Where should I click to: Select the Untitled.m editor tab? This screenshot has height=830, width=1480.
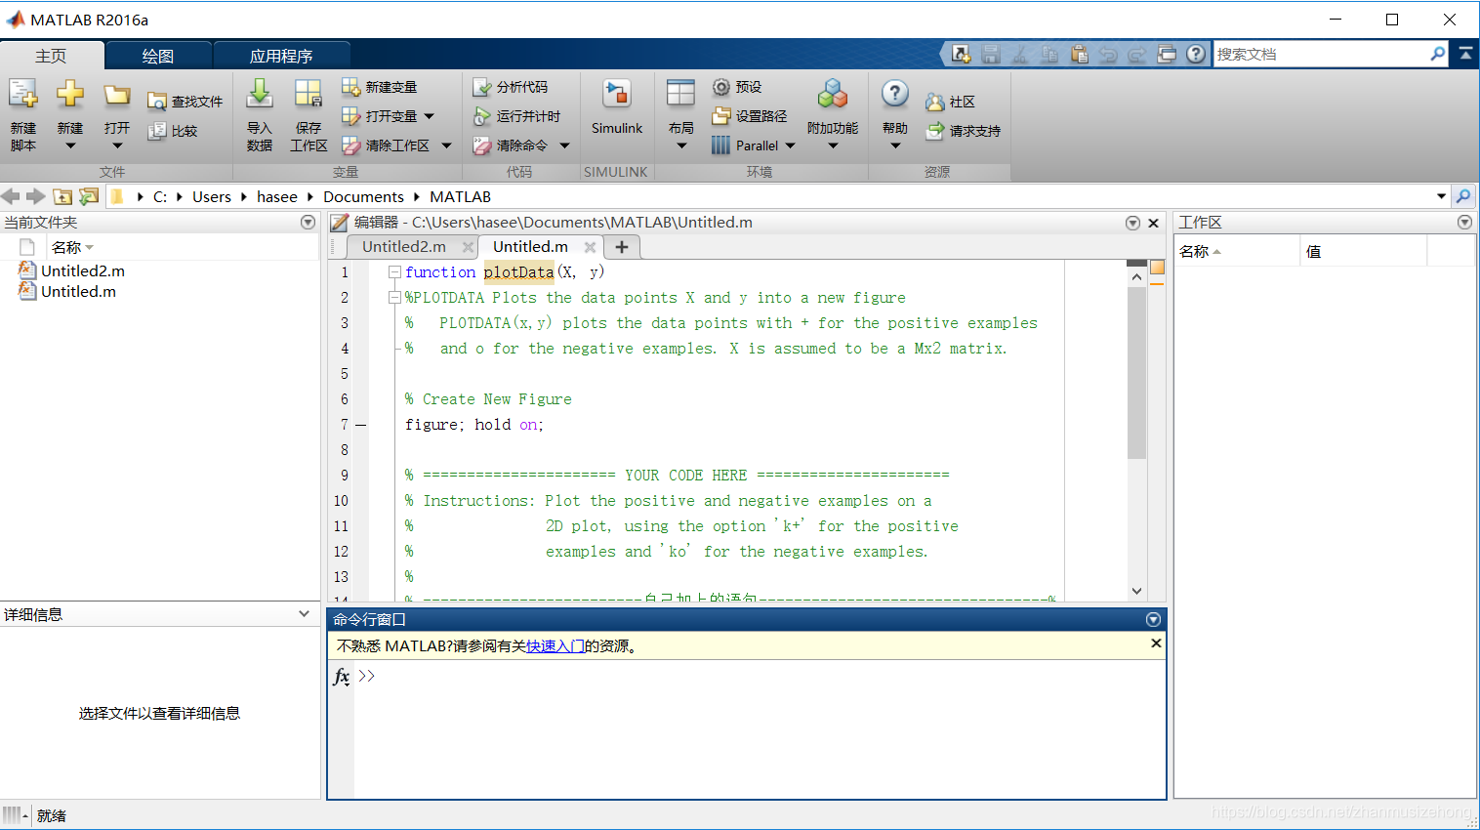point(530,247)
